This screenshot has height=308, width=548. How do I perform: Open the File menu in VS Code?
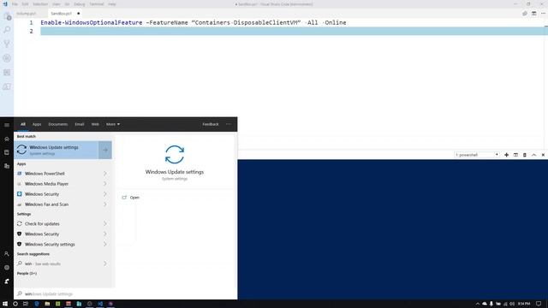pos(15,4)
